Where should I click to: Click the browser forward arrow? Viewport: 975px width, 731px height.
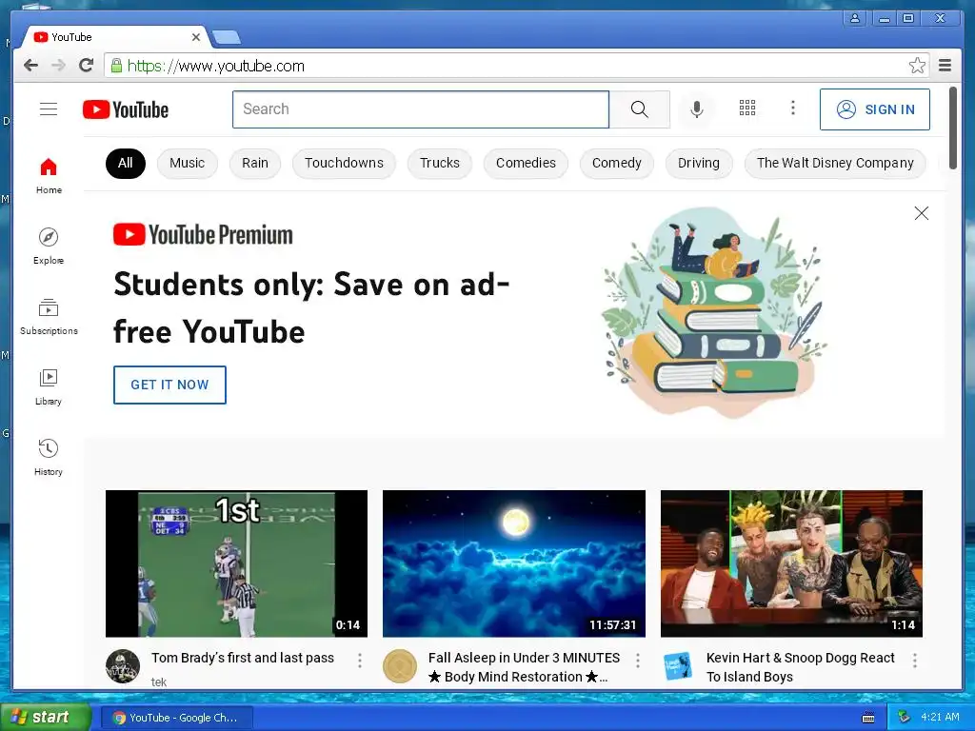[x=58, y=66]
